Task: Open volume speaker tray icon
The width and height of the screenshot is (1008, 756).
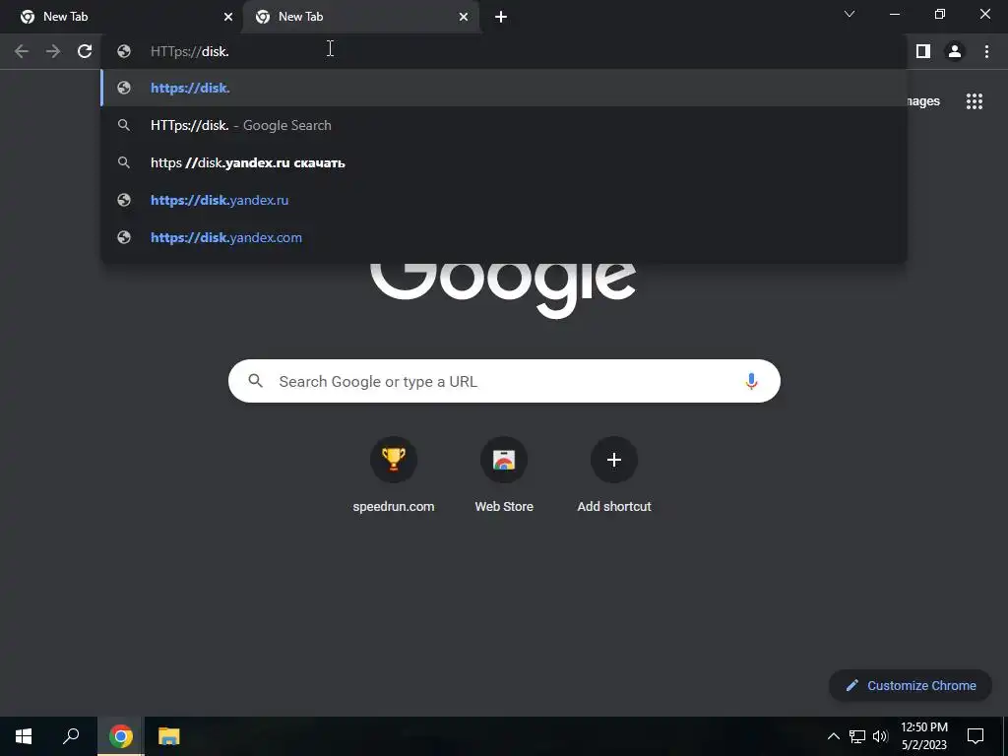Action: [x=880, y=736]
